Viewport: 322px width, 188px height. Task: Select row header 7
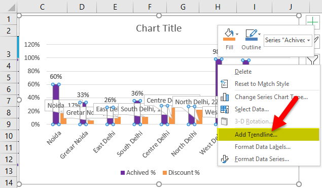click(9, 101)
